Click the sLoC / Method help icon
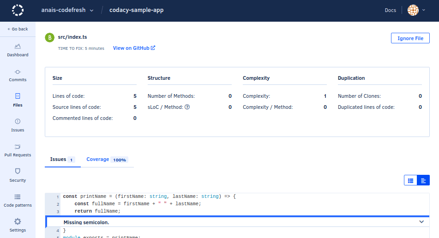The width and height of the screenshot is (439, 238). pos(187,107)
